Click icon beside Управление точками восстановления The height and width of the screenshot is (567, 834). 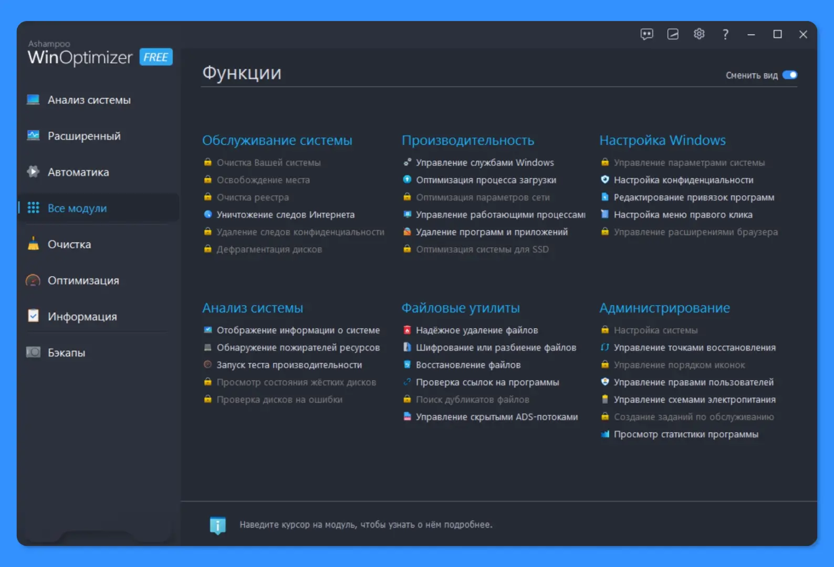(x=605, y=347)
